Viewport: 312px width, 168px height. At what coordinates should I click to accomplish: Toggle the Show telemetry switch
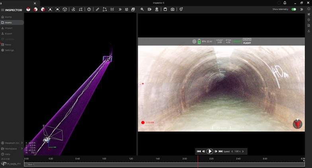pyautogui.click(x=294, y=9)
